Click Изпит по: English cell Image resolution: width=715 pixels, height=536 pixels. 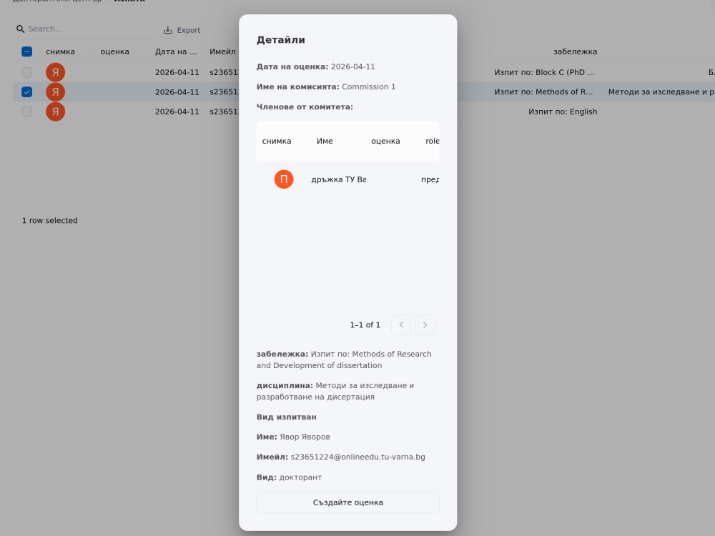click(563, 111)
